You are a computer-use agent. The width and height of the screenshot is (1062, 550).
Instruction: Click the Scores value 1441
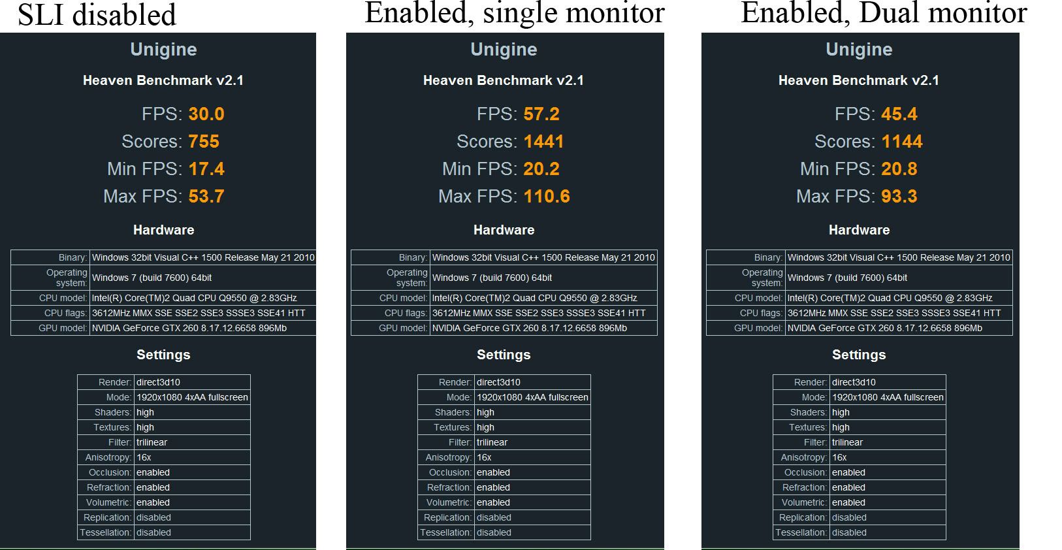tap(543, 141)
